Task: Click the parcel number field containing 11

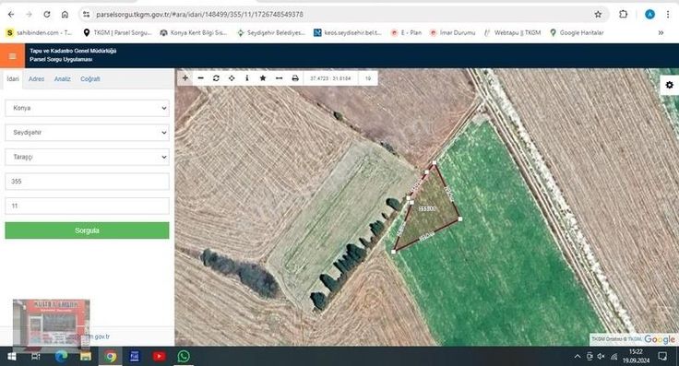Action: (x=87, y=206)
